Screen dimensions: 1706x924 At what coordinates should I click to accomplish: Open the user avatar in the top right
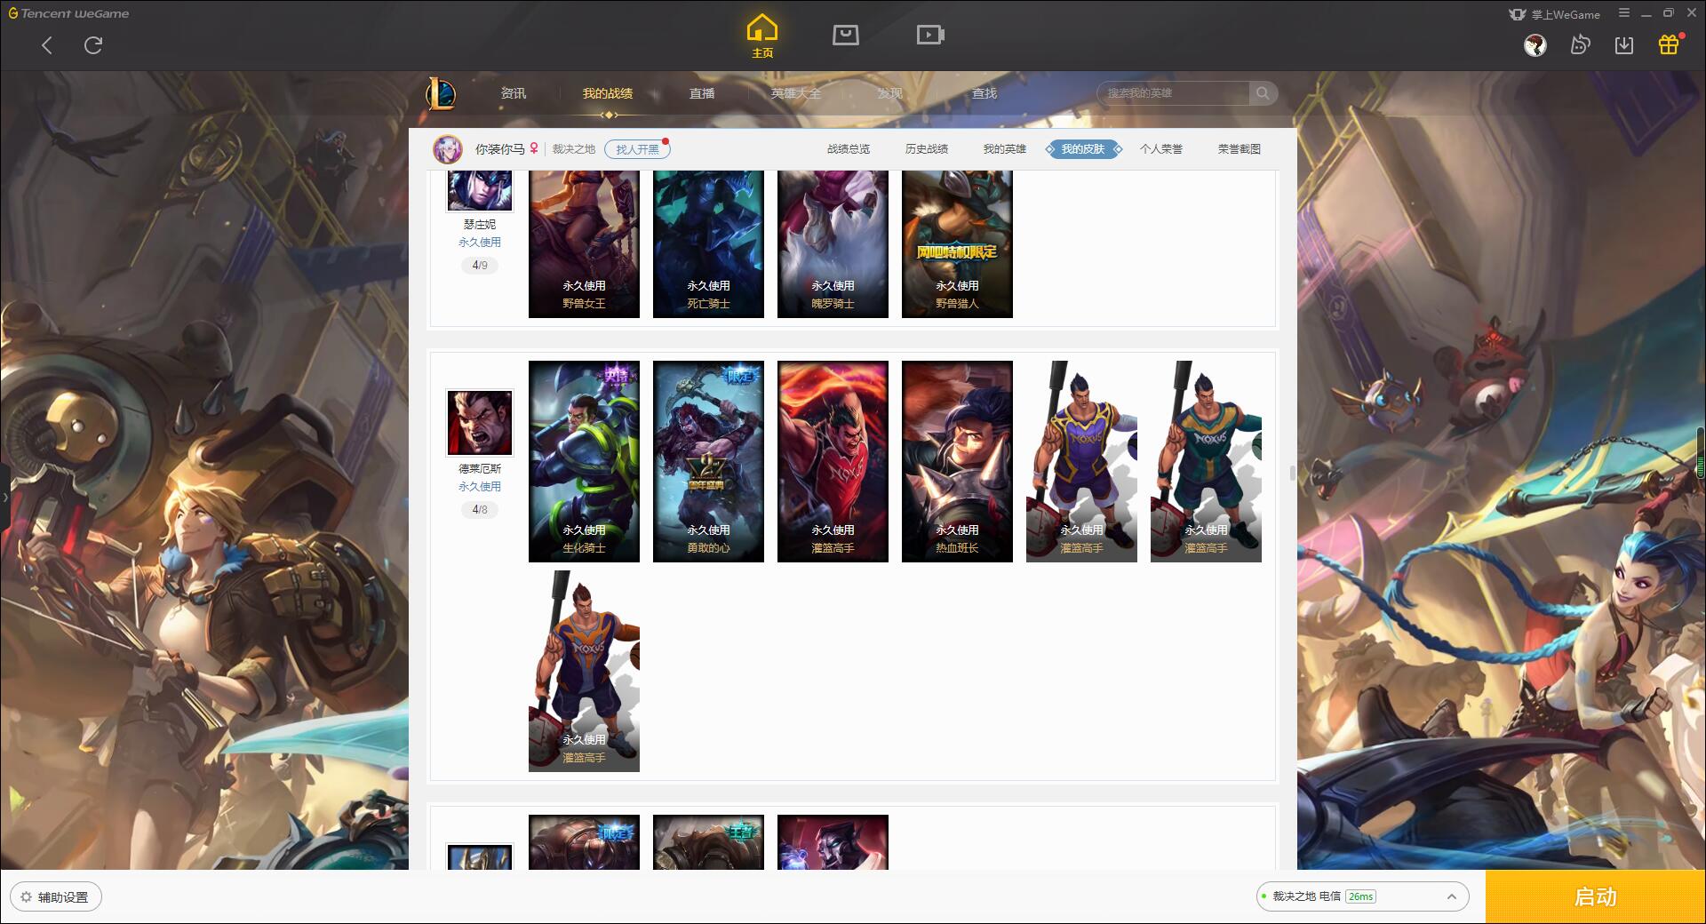tap(1535, 45)
